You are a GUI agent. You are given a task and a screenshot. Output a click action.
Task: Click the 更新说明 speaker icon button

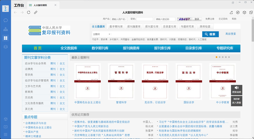(237, 89)
